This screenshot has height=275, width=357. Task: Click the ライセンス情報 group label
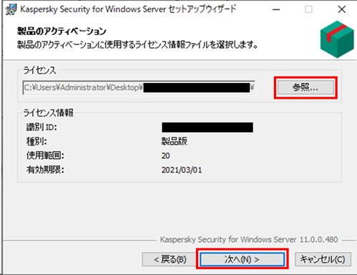(x=49, y=112)
